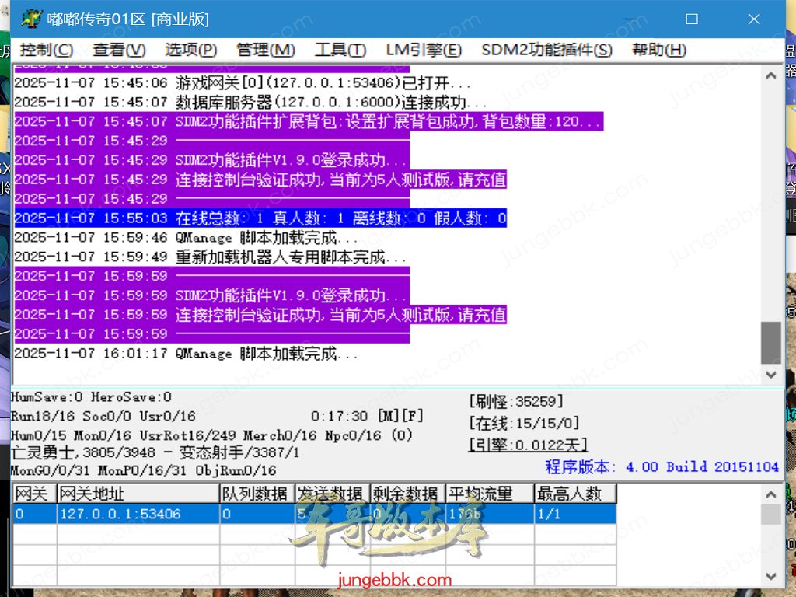Open the 查看(V) menu
This screenshot has width=796, height=597.
pos(119,50)
